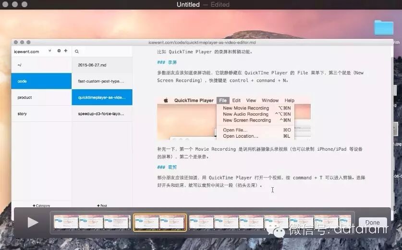The width and height of the screenshot is (402, 250).
Task: Click the ### 录屏 heading in editor
Action: click(x=167, y=62)
